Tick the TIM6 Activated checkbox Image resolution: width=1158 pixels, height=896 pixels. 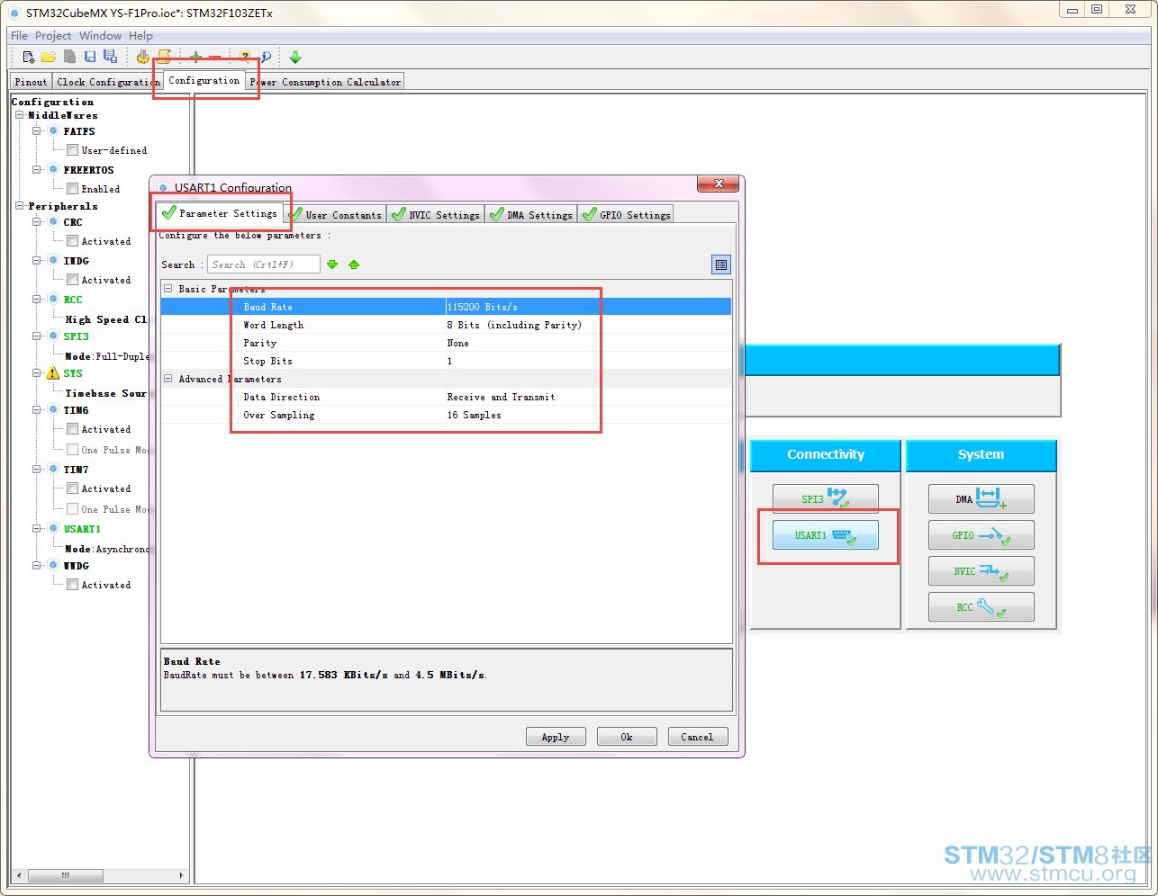tap(72, 429)
